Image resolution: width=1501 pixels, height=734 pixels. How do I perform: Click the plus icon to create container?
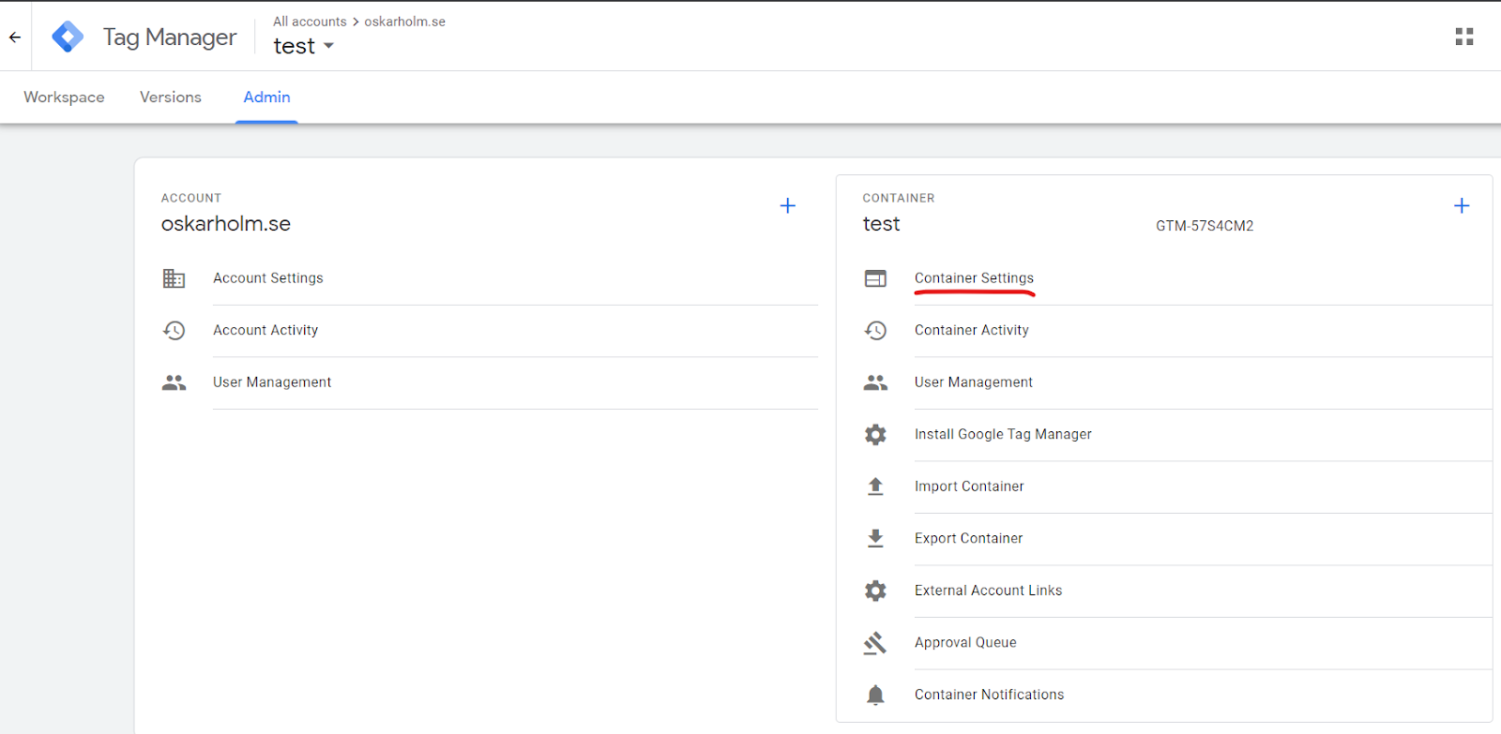[1462, 205]
